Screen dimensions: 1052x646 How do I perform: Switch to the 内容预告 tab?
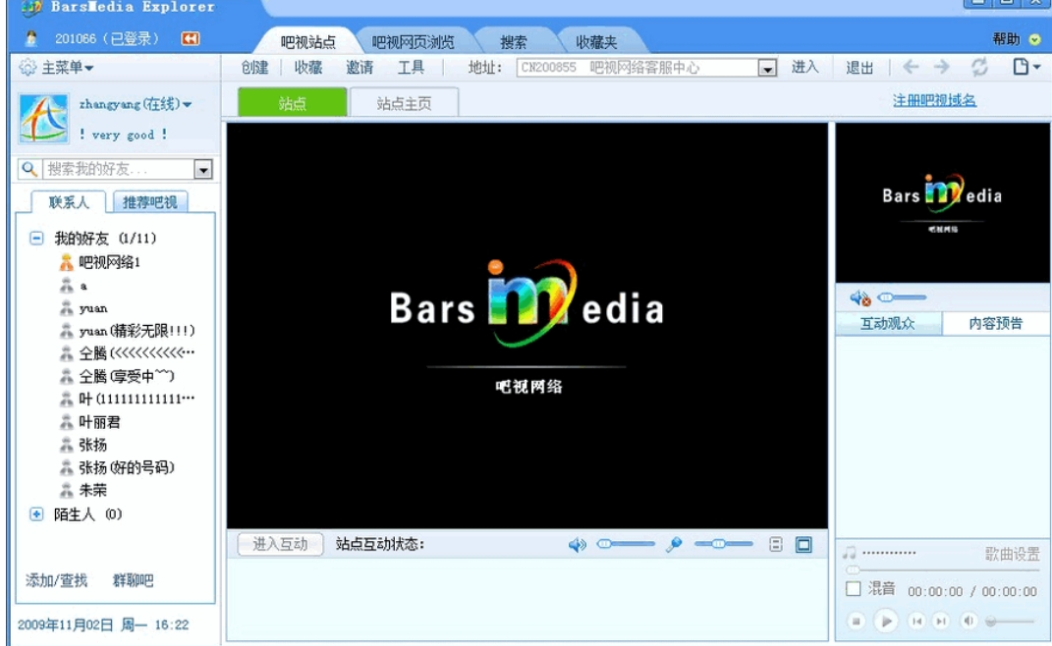point(996,323)
